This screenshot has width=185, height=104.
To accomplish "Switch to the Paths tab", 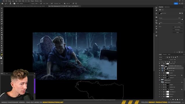I will (169, 54).
